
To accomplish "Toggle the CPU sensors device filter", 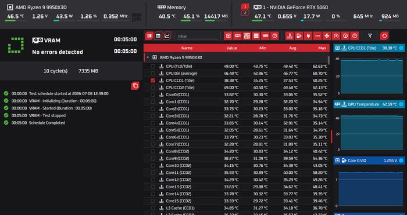I will [228, 36].
